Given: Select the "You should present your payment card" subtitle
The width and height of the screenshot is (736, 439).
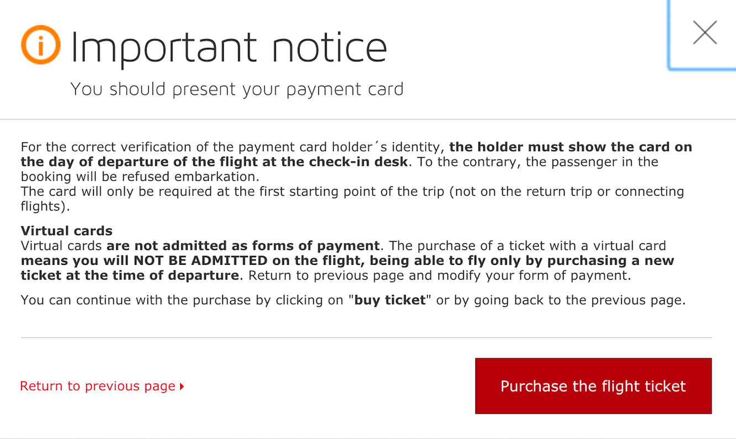Looking at the screenshot, I should (x=237, y=89).
